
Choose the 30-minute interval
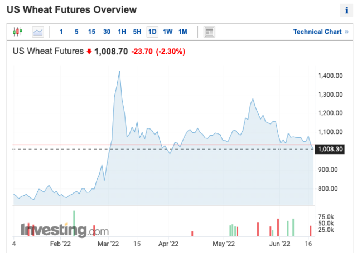[107, 32]
